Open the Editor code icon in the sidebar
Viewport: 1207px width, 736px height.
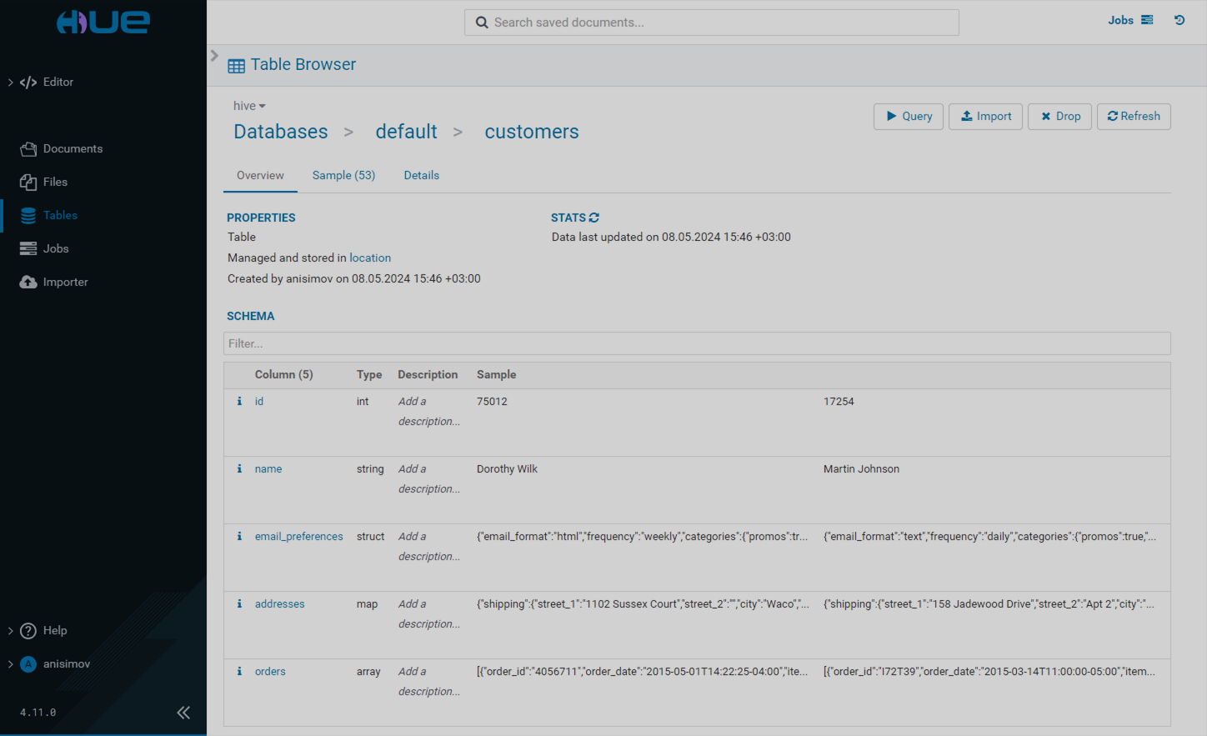(x=28, y=82)
